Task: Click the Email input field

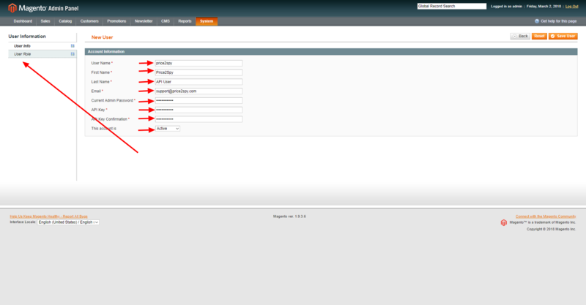Action: 199,91
